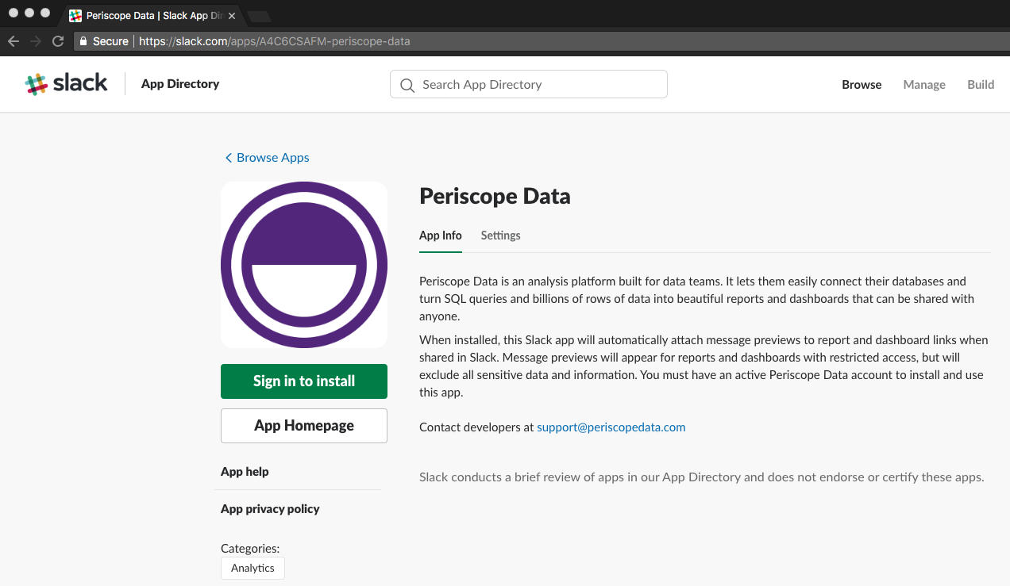Click the Slack review disclaimer text
The width and height of the screenshot is (1010, 586).
(702, 477)
